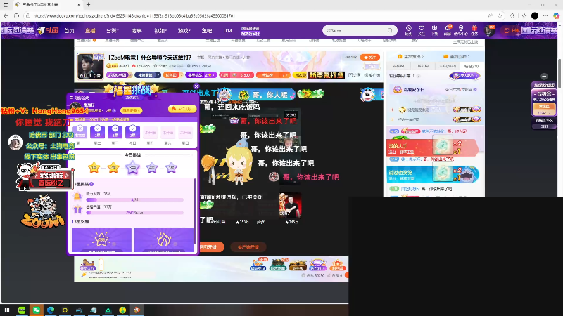563x316 pixels.
Task: Open the 首页 home nav item
Action: click(x=69, y=31)
